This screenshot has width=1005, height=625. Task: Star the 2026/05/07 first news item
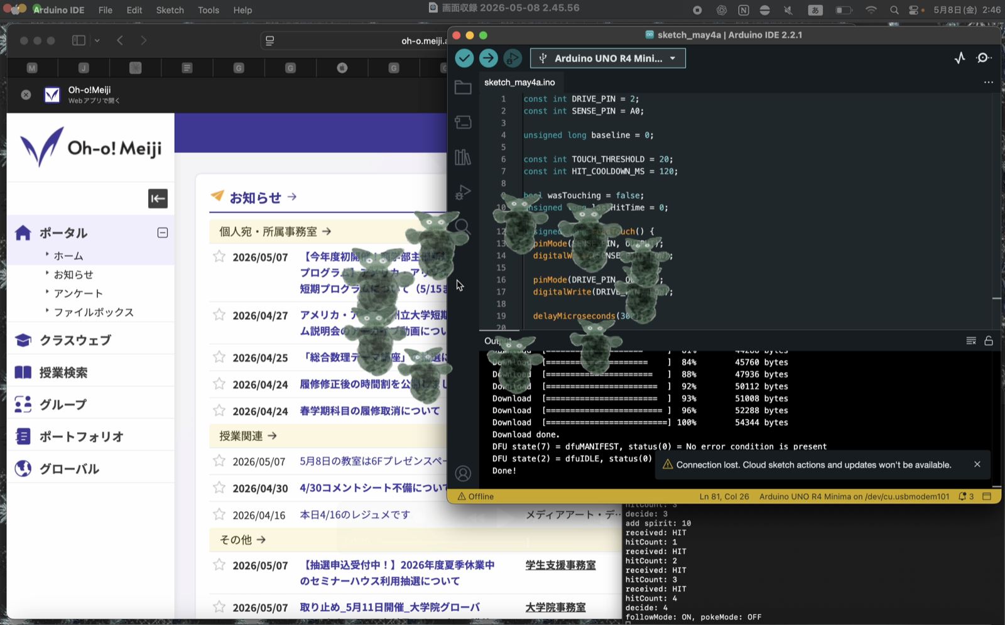[219, 256]
